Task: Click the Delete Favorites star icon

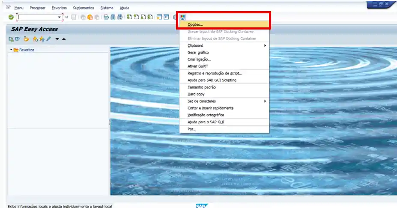Action: point(42,39)
